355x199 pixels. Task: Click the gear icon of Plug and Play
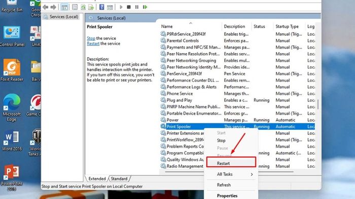pos(163,100)
